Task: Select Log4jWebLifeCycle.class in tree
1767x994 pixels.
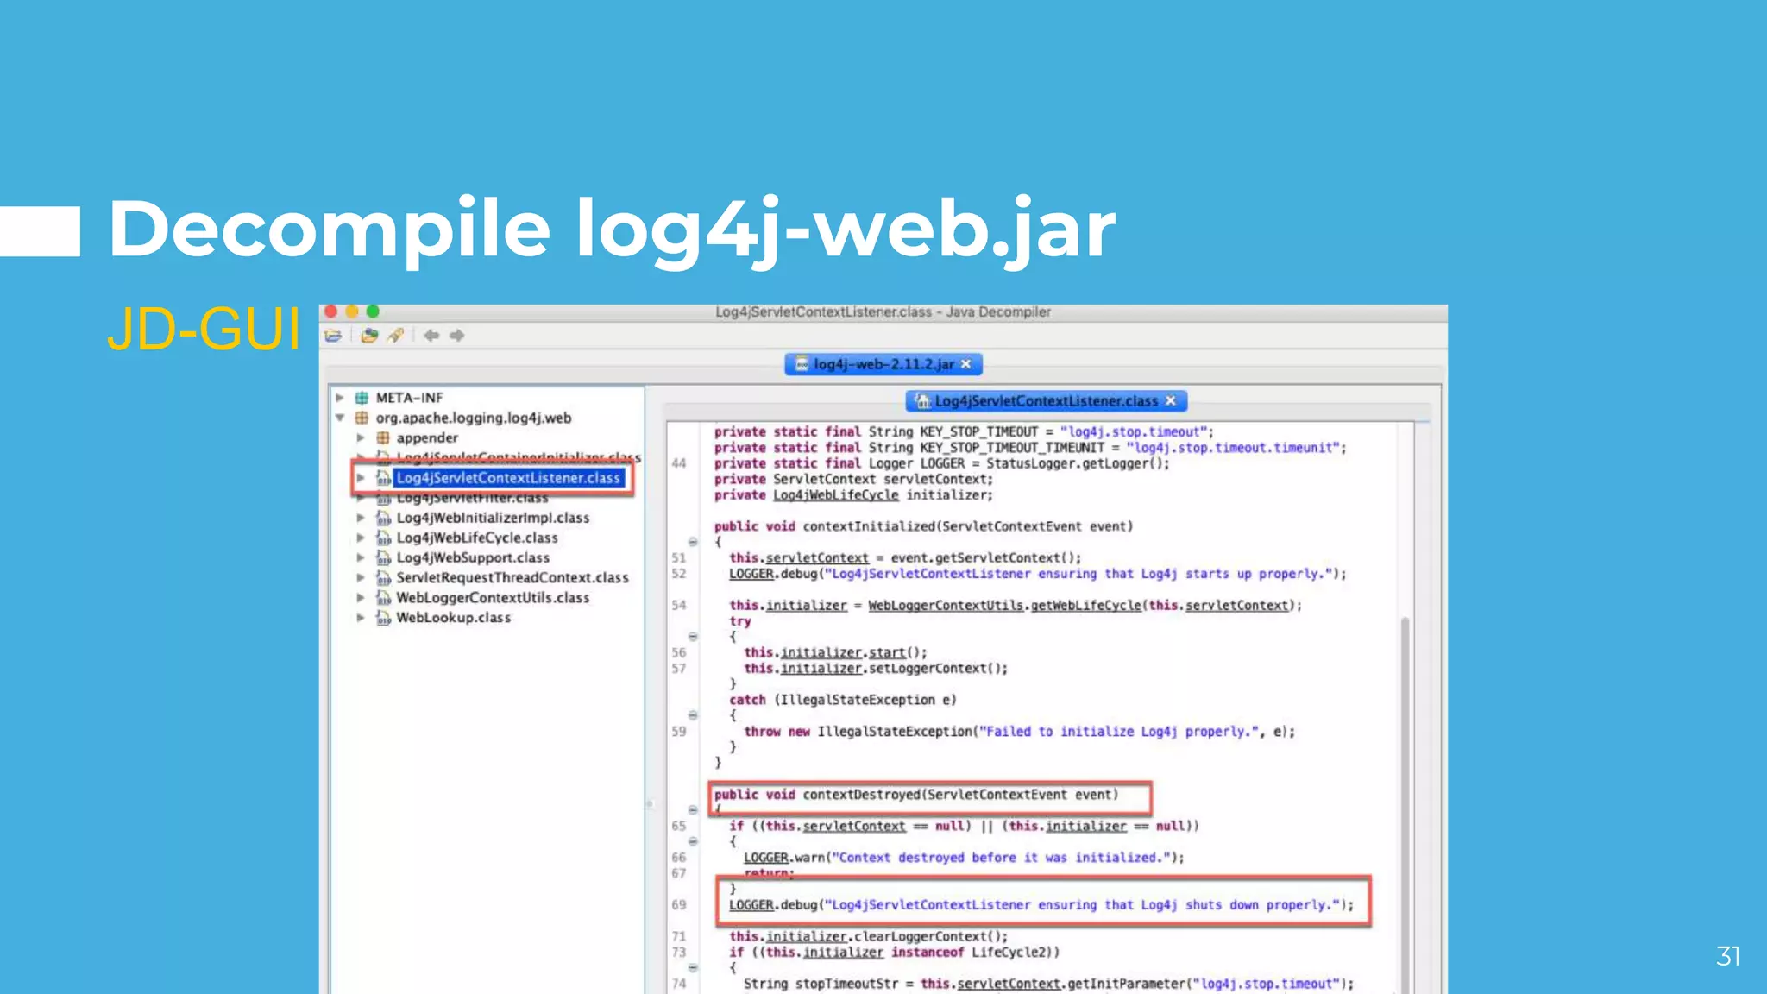Action: click(x=477, y=538)
